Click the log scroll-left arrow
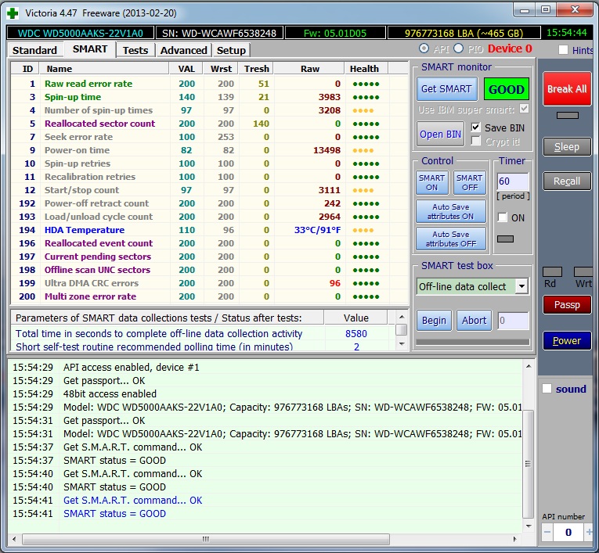This screenshot has width=599, height=553. tap(14, 539)
